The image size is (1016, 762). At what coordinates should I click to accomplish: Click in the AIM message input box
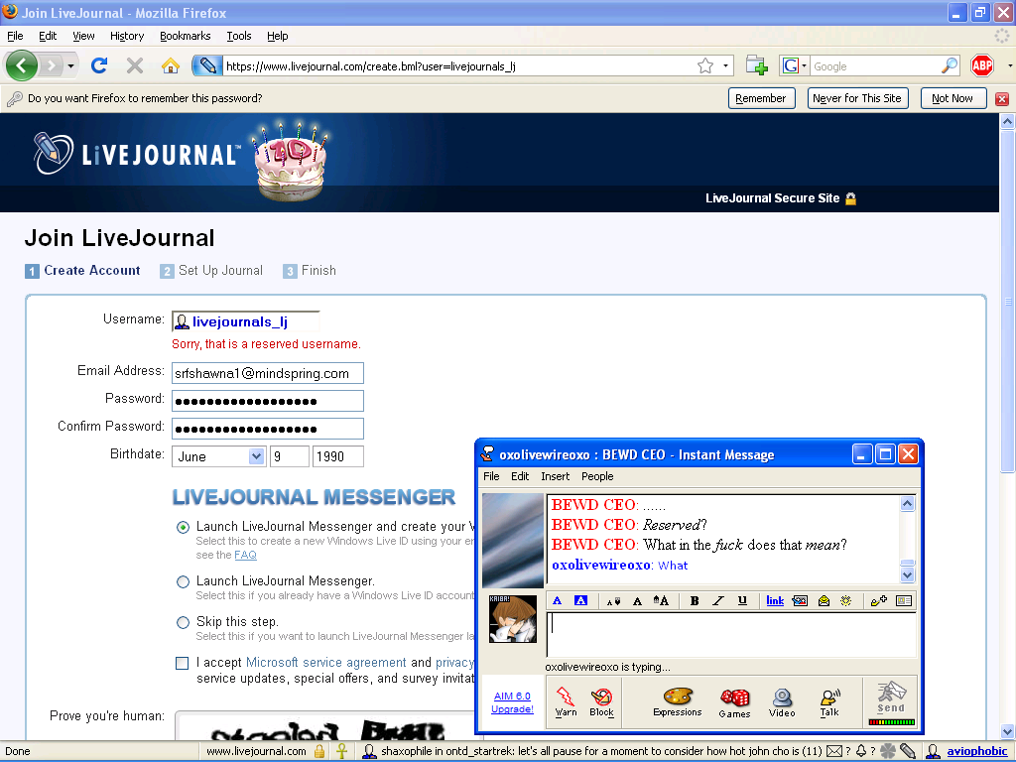coord(731,635)
